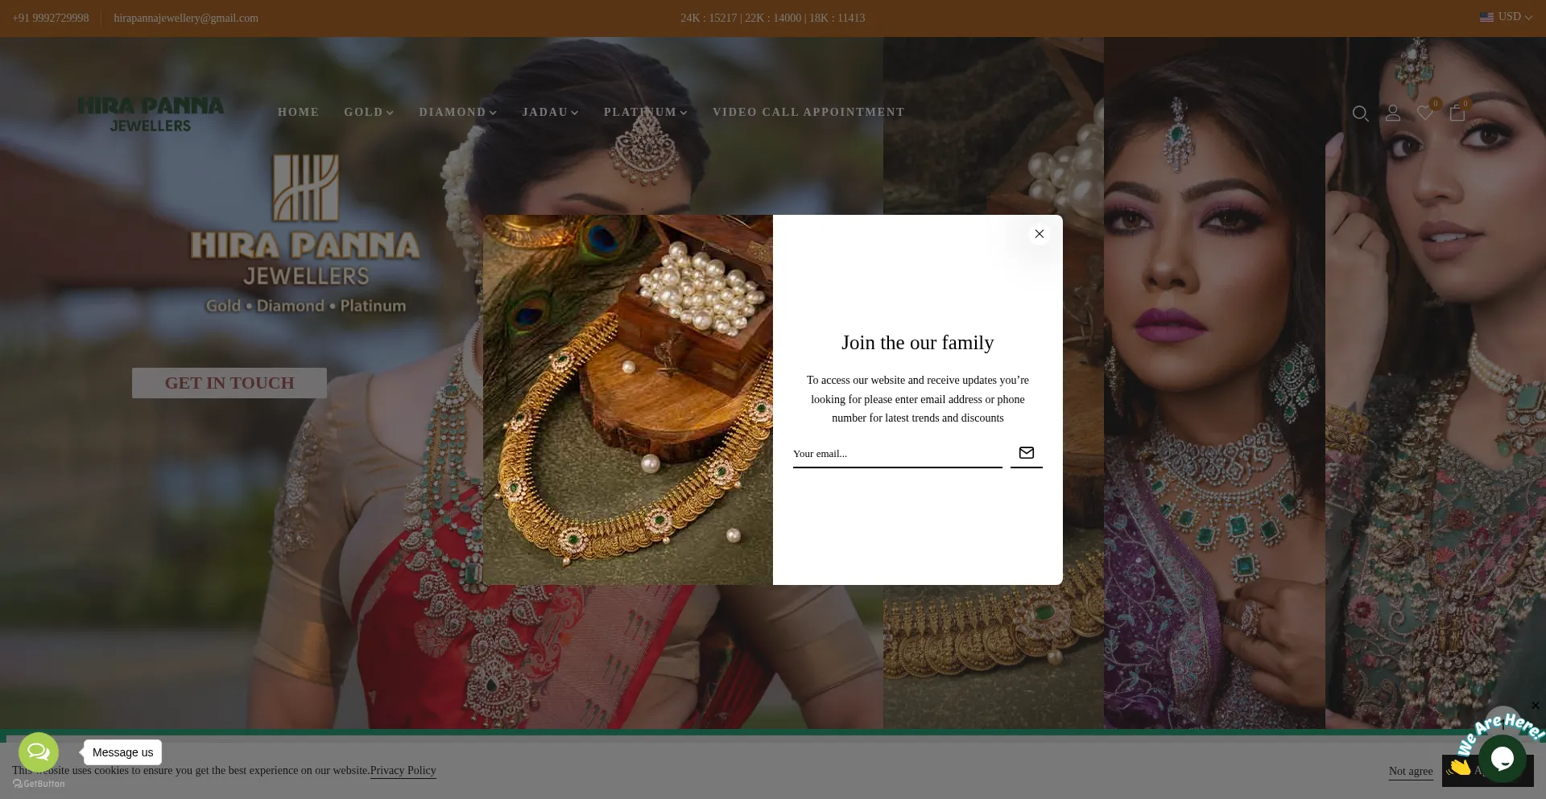Expand the DIAMOND menu

[x=457, y=112]
